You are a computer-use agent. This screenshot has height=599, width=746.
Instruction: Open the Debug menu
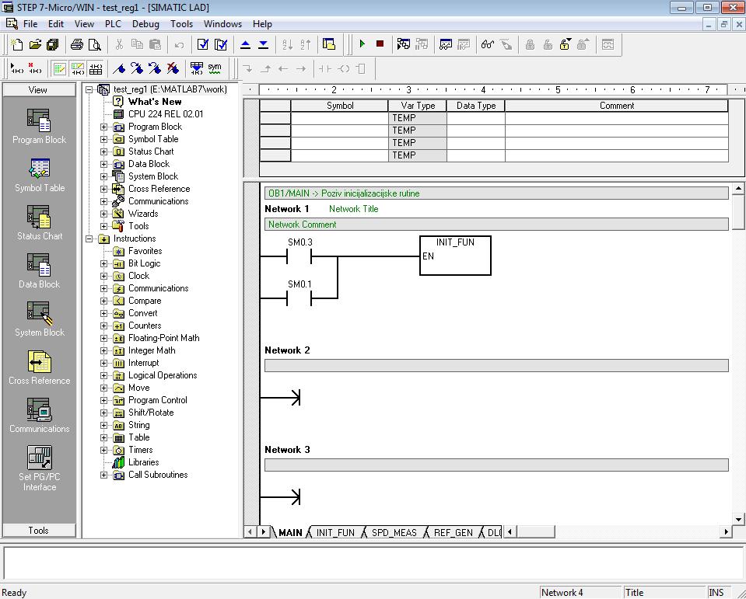145,24
